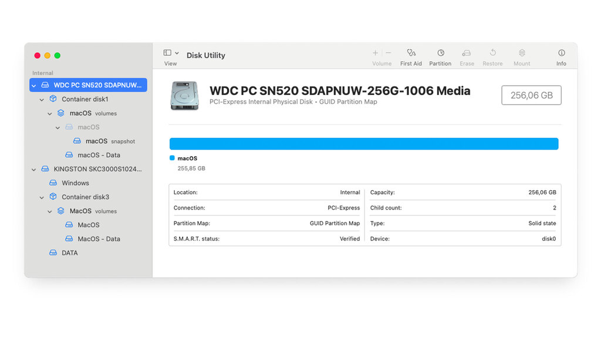Select the Windows volume

88,183
